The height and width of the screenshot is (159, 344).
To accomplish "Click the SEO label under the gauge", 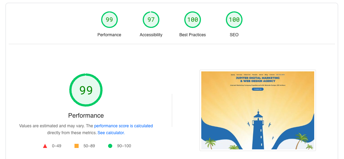I will [x=234, y=35].
